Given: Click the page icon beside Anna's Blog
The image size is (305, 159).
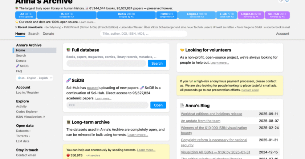Looking at the screenshot, I should click(182, 106).
